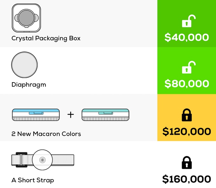The height and width of the screenshot is (188, 216).
Task: Click the Crystal Packaging Box icon
Action: (x=26, y=18)
